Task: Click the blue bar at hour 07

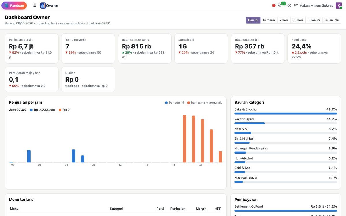Action: (x=74, y=156)
